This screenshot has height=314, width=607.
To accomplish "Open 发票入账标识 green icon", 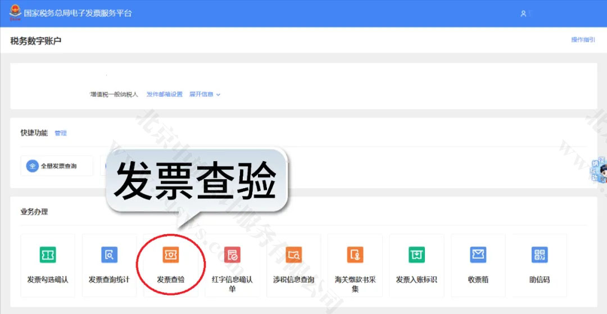I will pos(416,255).
